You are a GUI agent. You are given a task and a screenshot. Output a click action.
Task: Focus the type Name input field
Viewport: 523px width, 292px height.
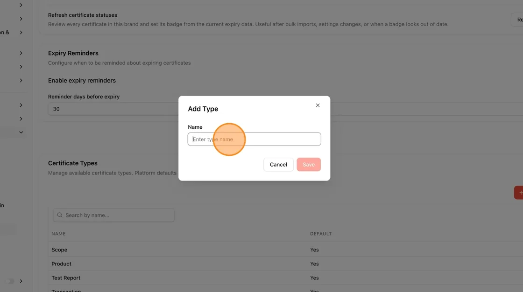click(x=254, y=139)
